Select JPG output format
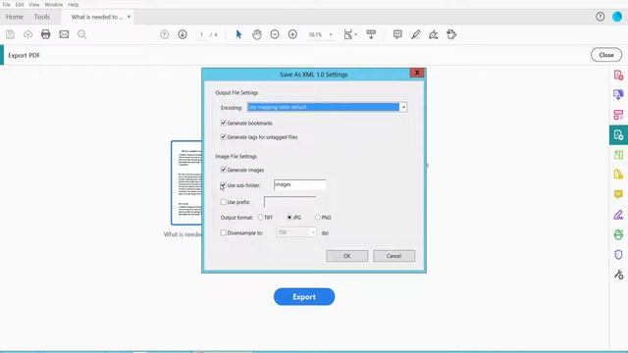The image size is (628, 353). click(x=289, y=218)
